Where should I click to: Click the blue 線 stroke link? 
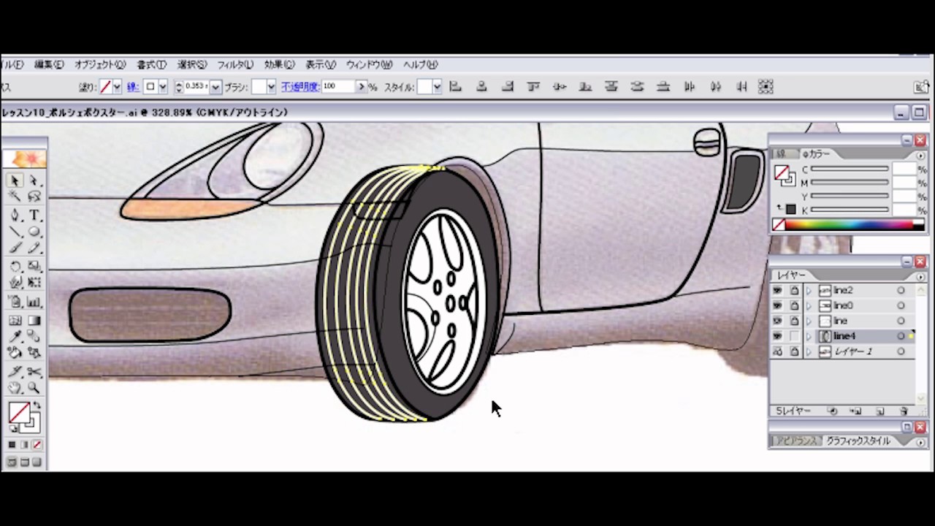(x=133, y=87)
